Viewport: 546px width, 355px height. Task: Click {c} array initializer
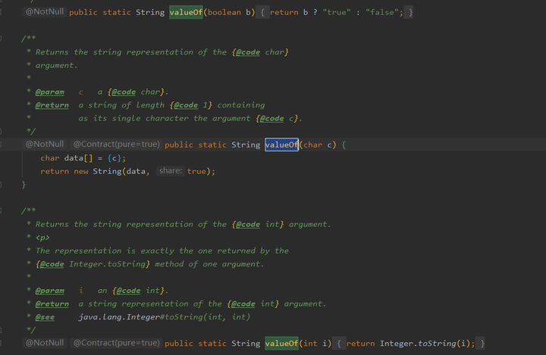pos(115,158)
